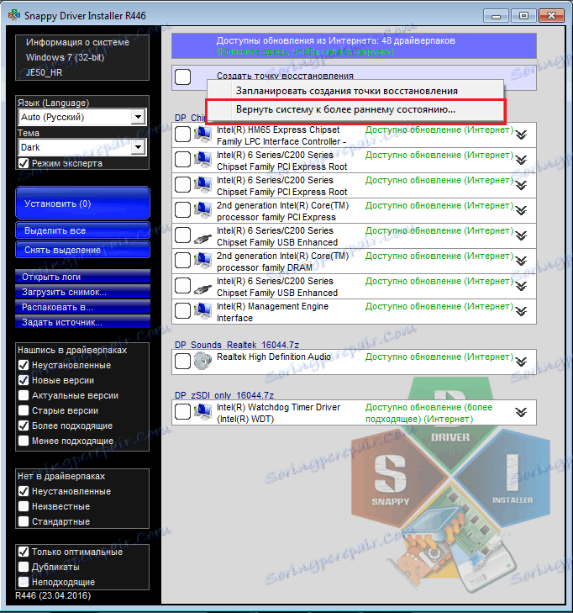Click device icon of Intel Management Engine Interface
Image resolution: width=573 pixels, height=613 pixels.
(202, 311)
